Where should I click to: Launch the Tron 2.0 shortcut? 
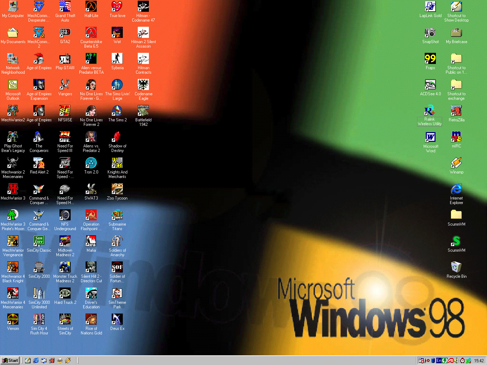pos(91,166)
